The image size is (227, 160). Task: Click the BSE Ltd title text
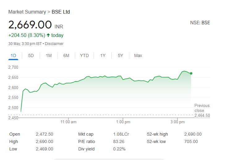61,12
